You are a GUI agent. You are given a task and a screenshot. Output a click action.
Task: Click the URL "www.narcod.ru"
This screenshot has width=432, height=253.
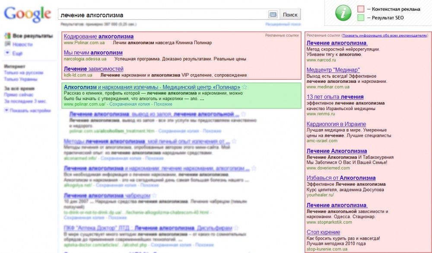click(x=321, y=60)
